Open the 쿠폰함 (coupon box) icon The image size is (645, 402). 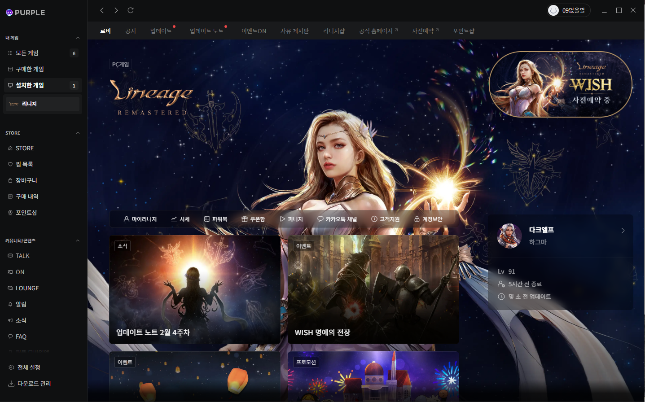pyautogui.click(x=253, y=218)
